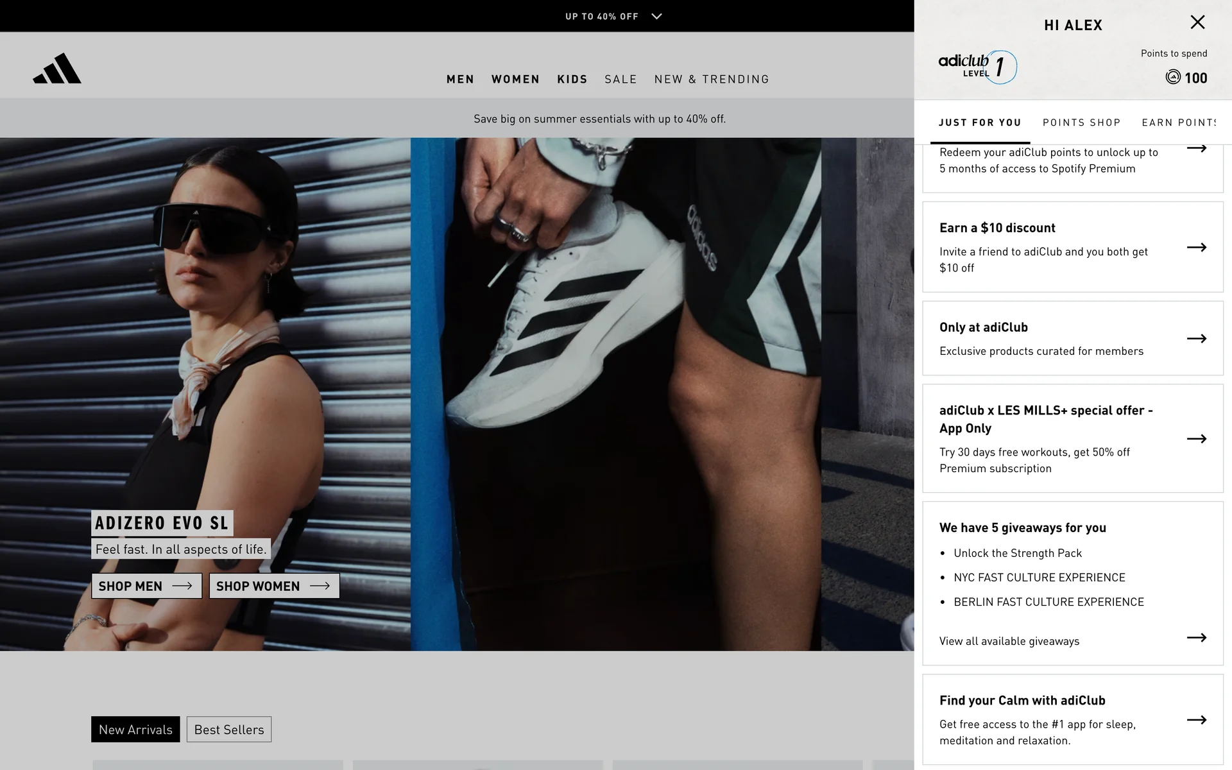Toggle to the Best Sellers filter

click(x=229, y=730)
